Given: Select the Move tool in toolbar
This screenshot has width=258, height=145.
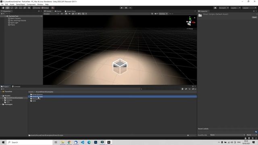Looking at the screenshot, I should pyautogui.click(x=7, y=8).
